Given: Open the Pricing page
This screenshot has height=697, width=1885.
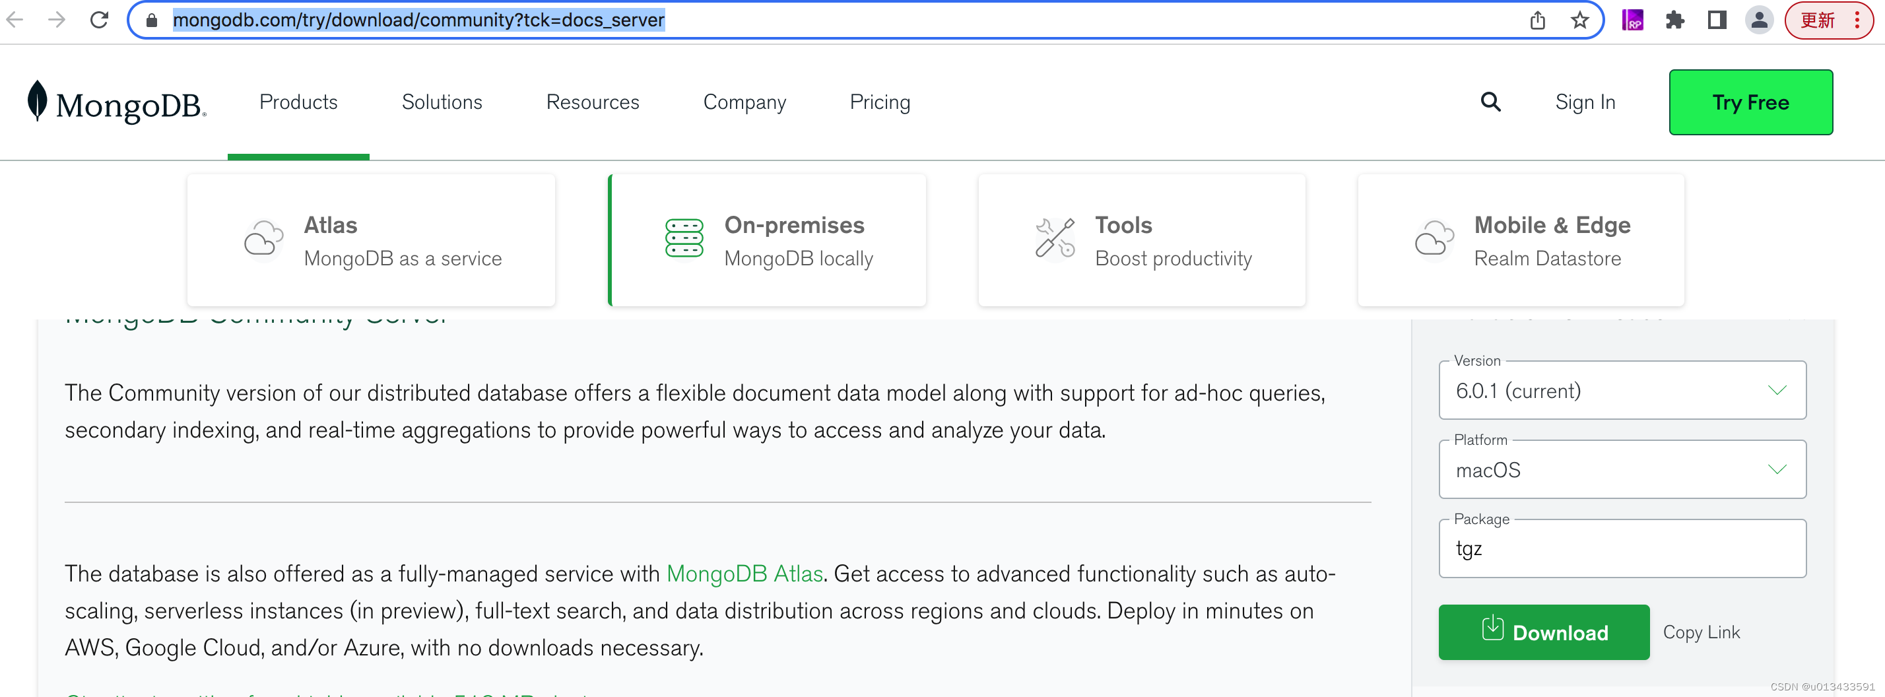Looking at the screenshot, I should pos(880,102).
